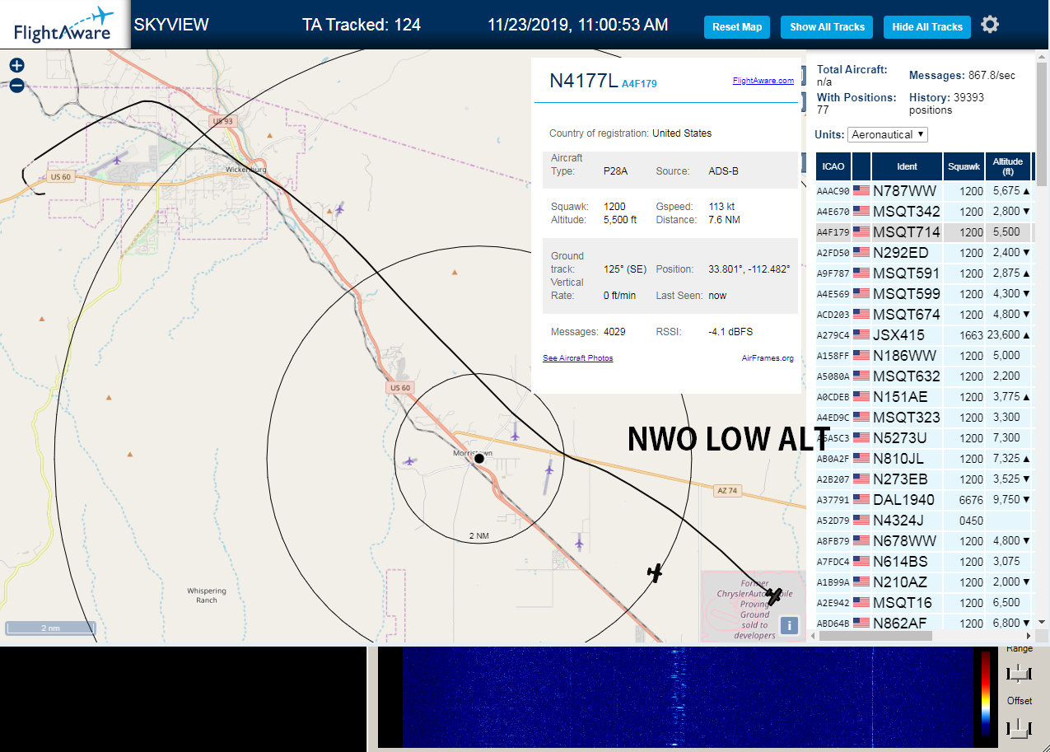Select the black aircraft icon on the track end
This screenshot has width=1050, height=752.
pyautogui.click(x=773, y=595)
